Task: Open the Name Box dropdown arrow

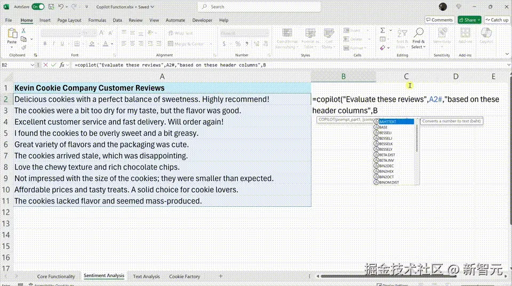Action: tap(33, 65)
